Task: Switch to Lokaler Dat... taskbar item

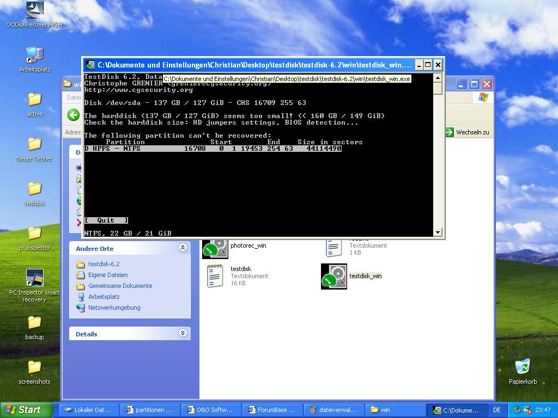Action: coord(89,410)
